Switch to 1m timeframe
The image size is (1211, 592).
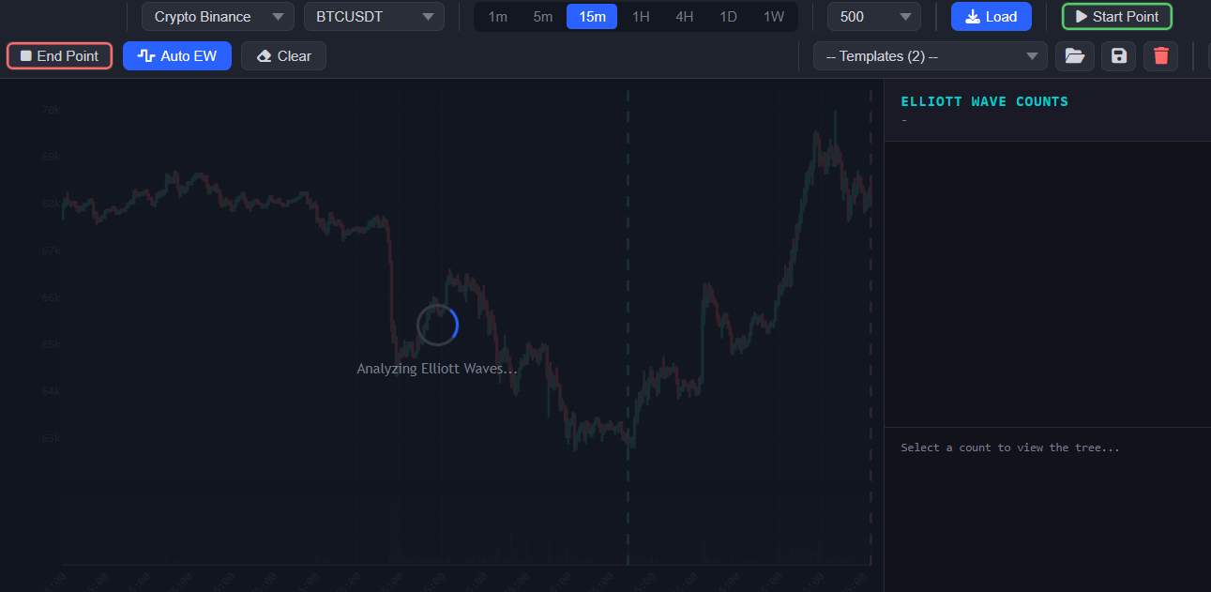point(498,17)
